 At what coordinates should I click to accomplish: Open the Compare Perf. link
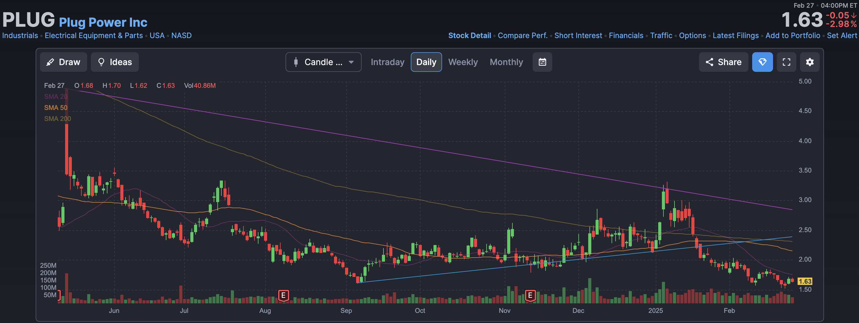(523, 35)
